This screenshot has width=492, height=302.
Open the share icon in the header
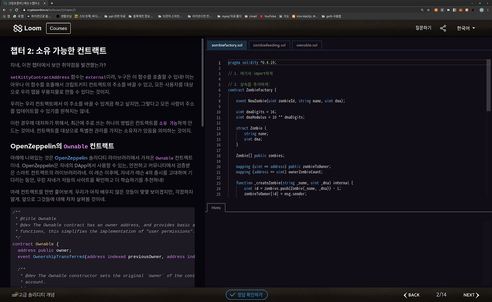coord(443,28)
